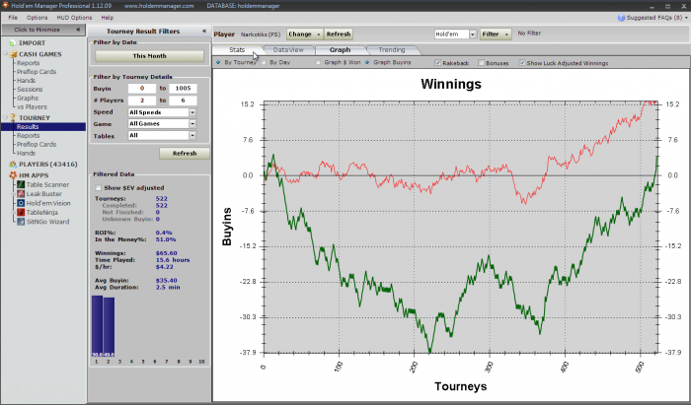691x405 pixels.
Task: Switch to the Trending tab
Action: coord(392,49)
